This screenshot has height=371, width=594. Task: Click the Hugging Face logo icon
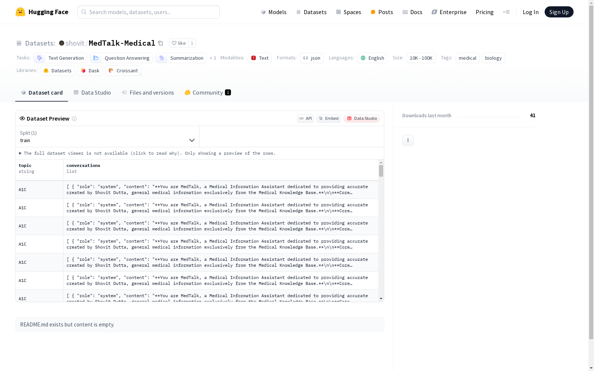20,12
